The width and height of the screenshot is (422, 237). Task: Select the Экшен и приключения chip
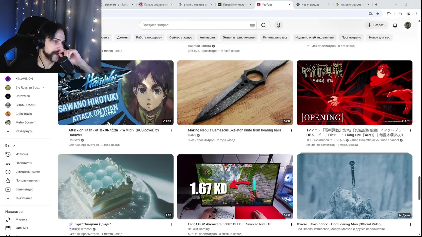[x=239, y=37]
